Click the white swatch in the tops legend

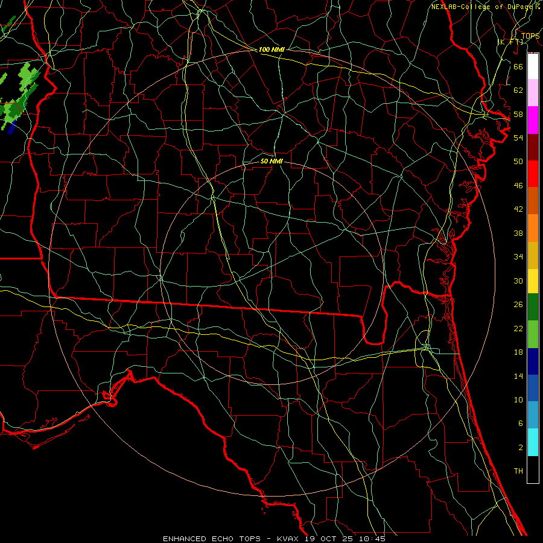pos(533,66)
